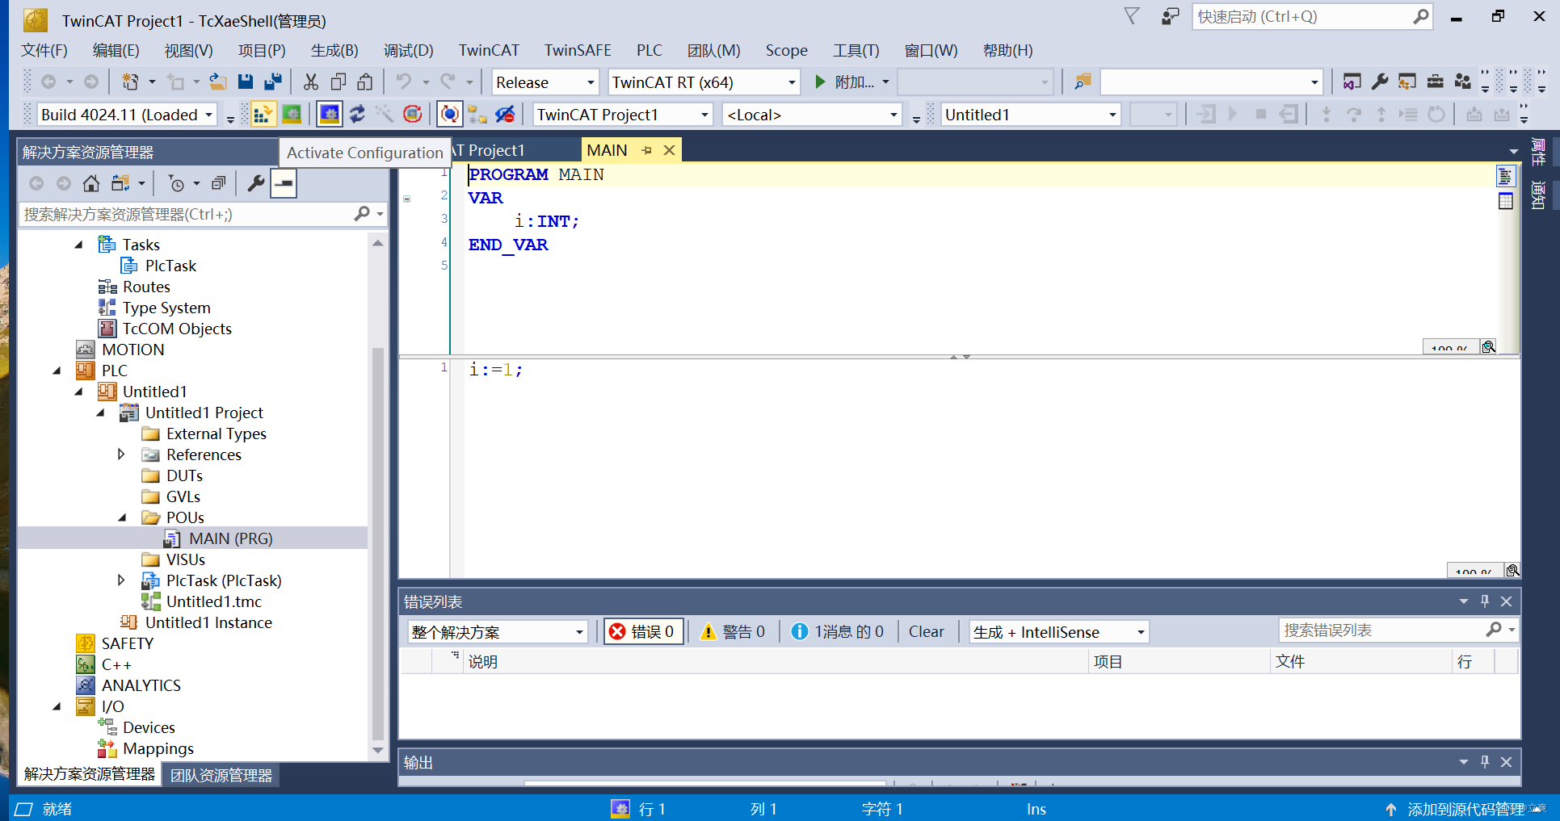Click the Restart TwinCAT Config Mode icon
1560x821 pixels.
click(330, 115)
